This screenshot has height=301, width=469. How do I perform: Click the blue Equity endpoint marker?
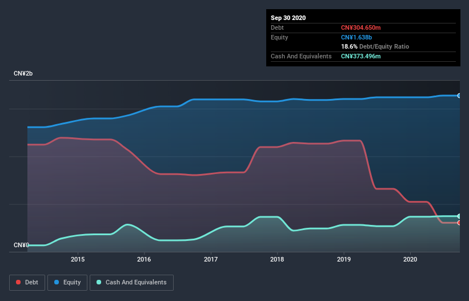click(459, 96)
